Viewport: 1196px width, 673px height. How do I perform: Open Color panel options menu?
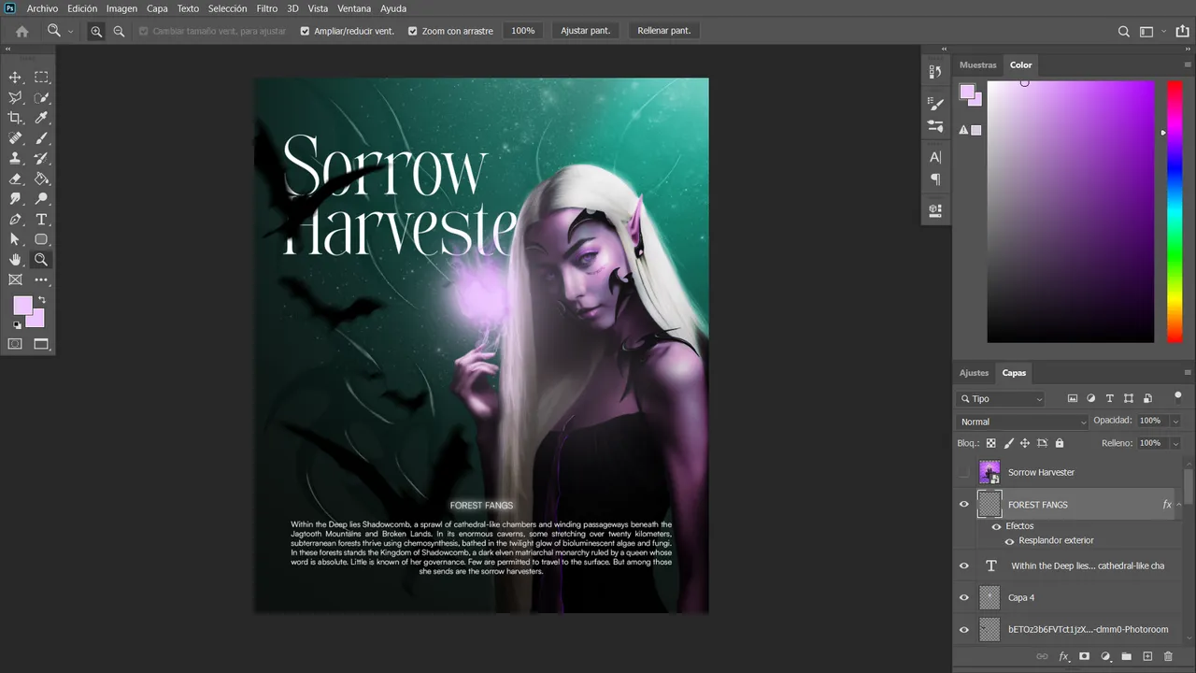pyautogui.click(x=1188, y=65)
